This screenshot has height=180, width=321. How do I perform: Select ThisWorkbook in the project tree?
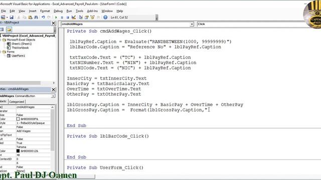click(x=20, y=48)
